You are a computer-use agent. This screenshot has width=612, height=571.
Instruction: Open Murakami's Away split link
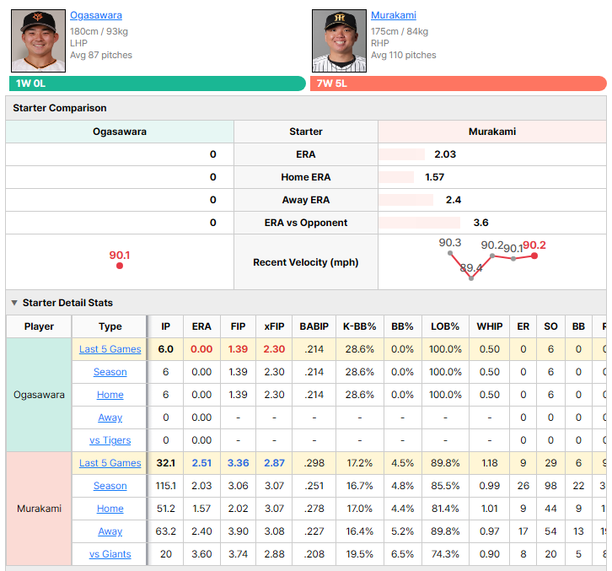(x=110, y=531)
